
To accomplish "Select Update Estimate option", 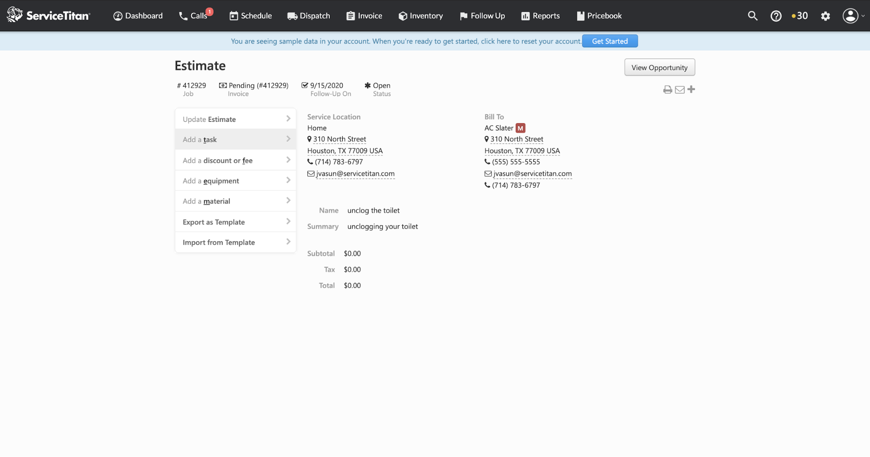I will coord(235,119).
